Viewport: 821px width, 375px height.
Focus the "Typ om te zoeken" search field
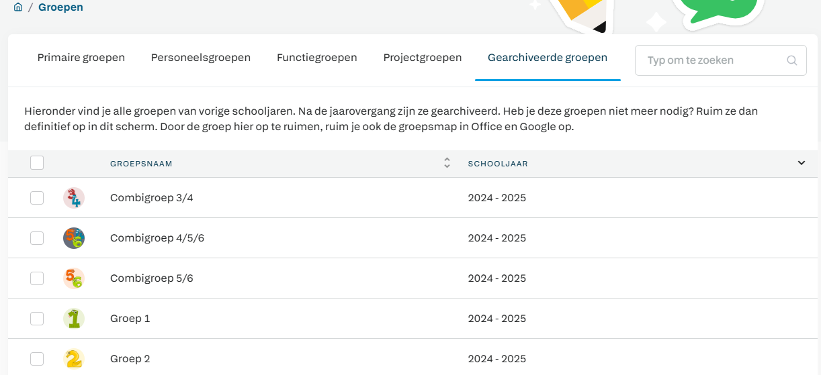coord(712,60)
